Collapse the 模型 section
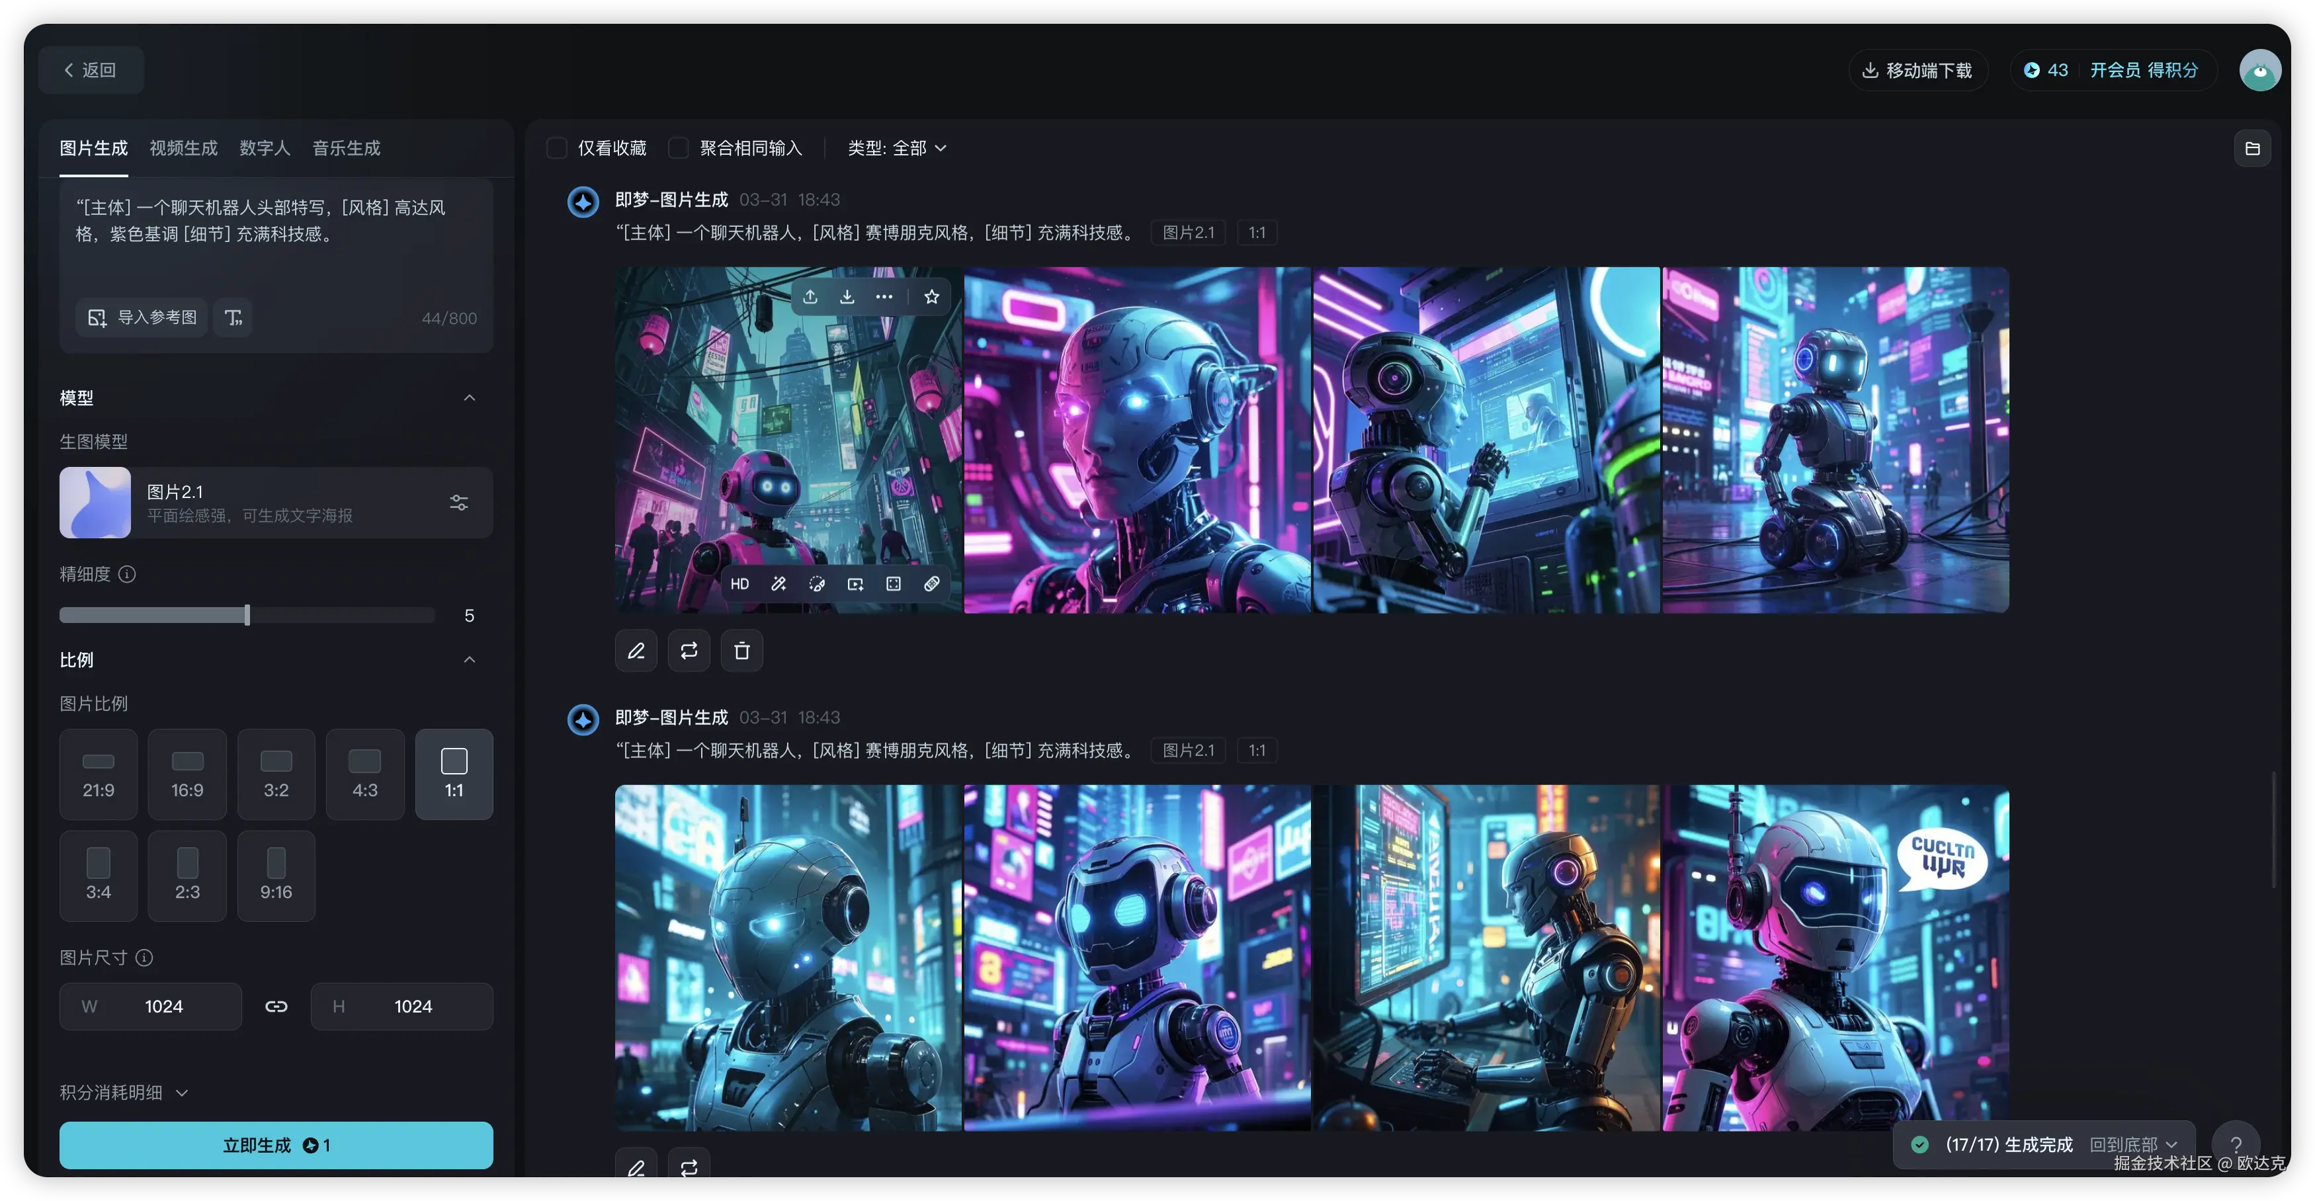The image size is (2315, 1201). 469,398
